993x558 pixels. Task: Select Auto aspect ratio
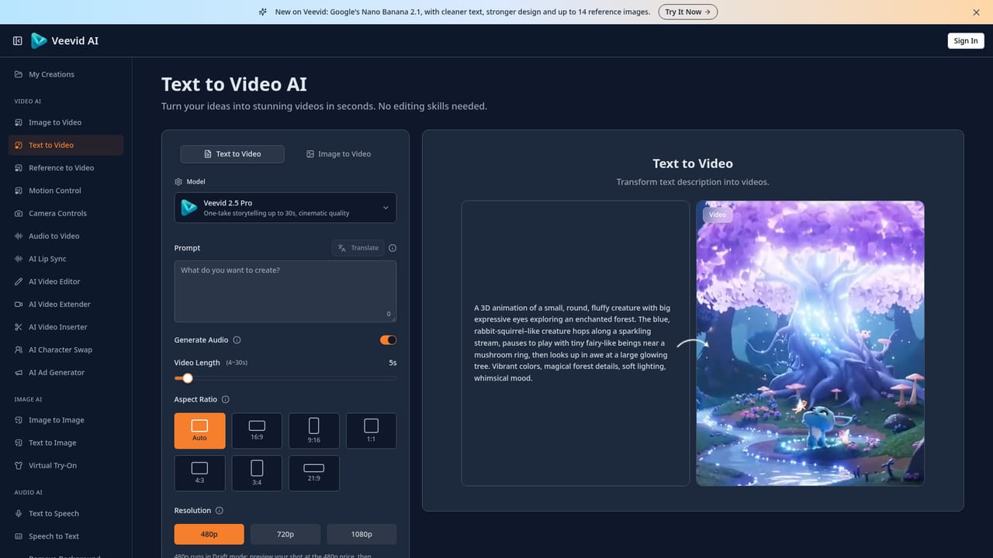tap(200, 431)
